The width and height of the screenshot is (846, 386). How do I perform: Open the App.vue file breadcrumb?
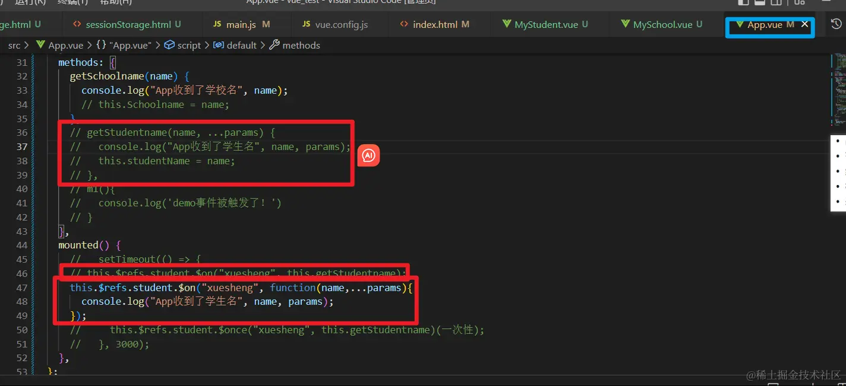point(66,45)
